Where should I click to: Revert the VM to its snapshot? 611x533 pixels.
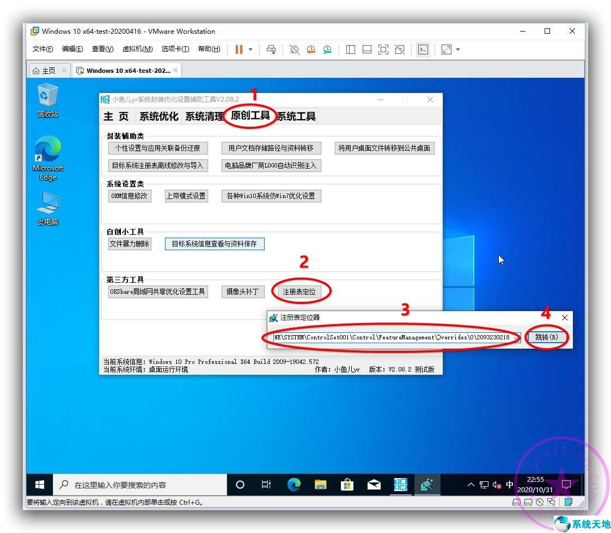[311, 49]
